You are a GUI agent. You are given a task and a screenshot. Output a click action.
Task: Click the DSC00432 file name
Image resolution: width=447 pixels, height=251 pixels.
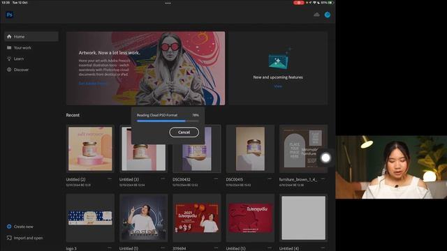[x=182, y=180]
